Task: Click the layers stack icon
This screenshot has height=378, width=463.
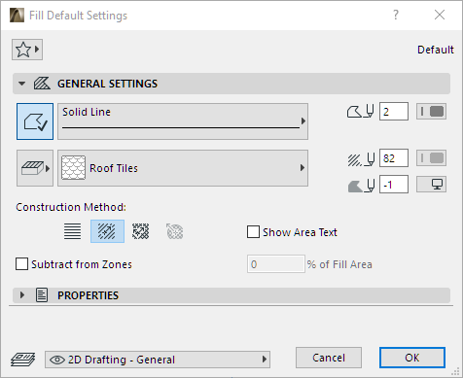Action: 22,360
